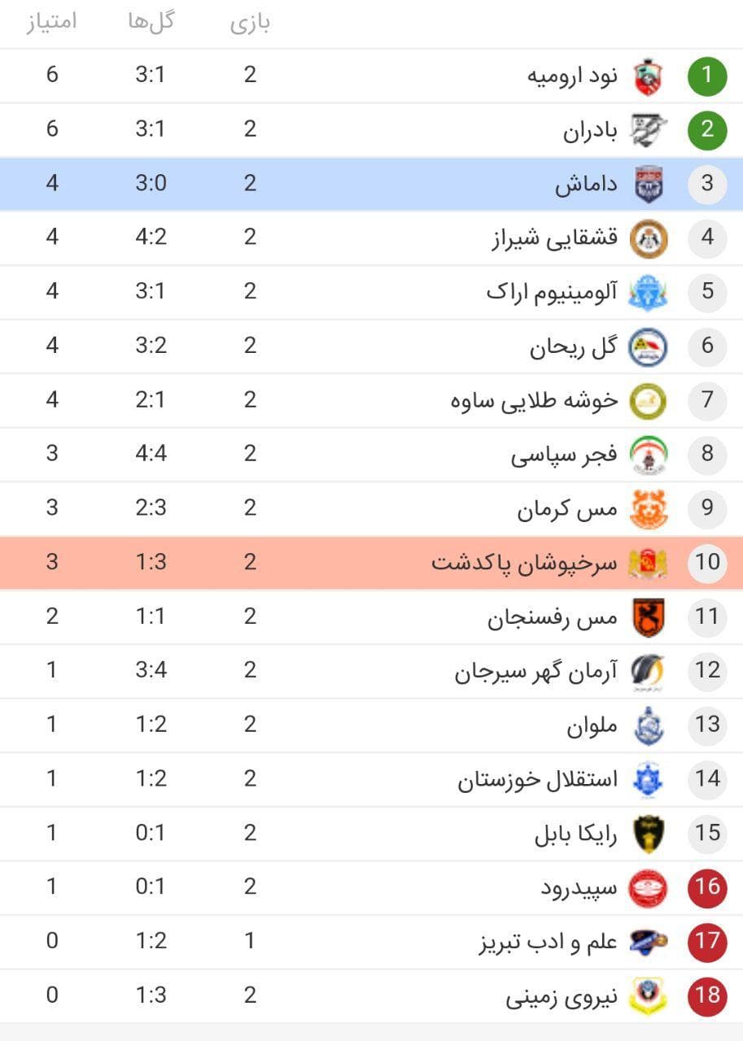Image resolution: width=743 pixels, height=1041 pixels.
Task: Select the علم و ادب تبریز row
Action: [371, 941]
